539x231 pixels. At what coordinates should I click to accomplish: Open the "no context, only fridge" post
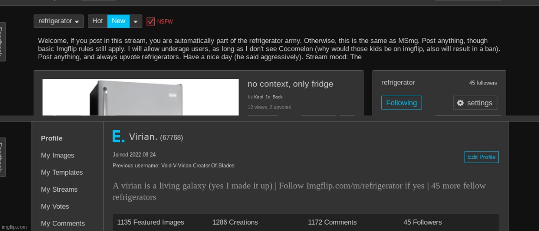(x=290, y=84)
